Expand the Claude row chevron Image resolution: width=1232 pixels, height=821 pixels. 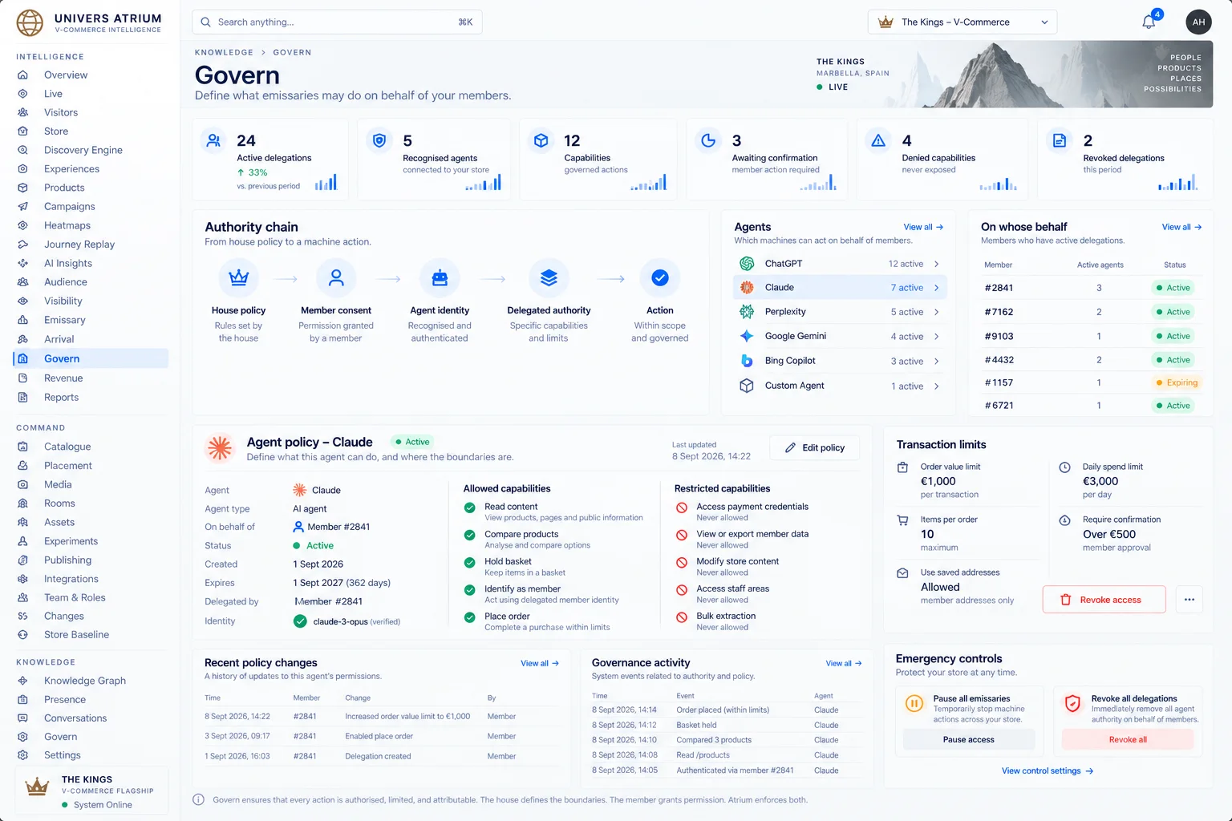(x=936, y=288)
